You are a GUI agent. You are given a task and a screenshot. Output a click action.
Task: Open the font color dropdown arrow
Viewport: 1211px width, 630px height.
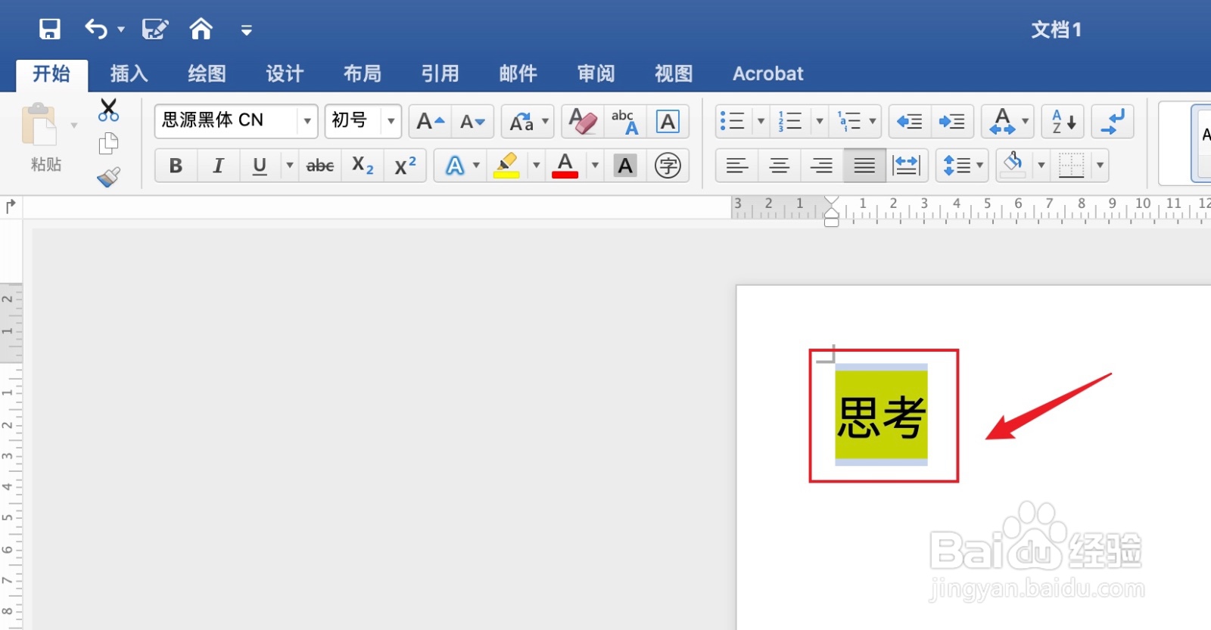tap(595, 165)
